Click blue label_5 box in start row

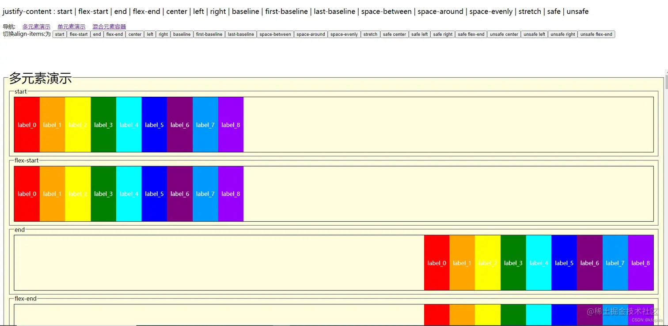(154, 125)
